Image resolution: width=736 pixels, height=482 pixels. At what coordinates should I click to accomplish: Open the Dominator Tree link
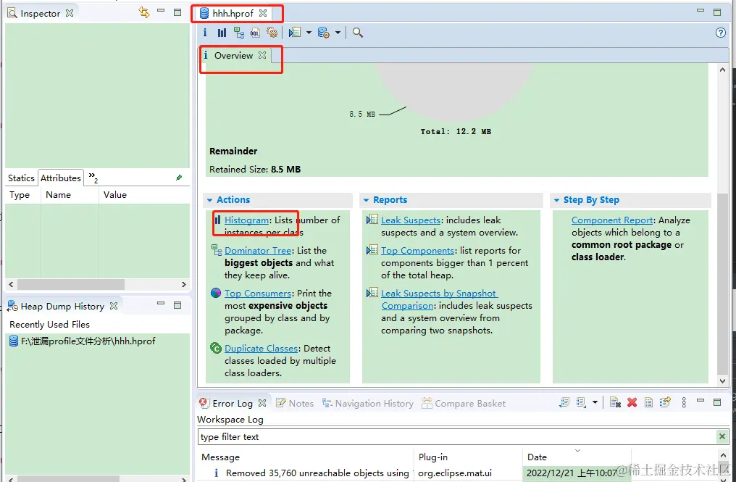tap(258, 250)
